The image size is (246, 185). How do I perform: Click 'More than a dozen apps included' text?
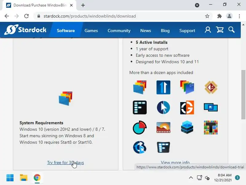click(161, 72)
